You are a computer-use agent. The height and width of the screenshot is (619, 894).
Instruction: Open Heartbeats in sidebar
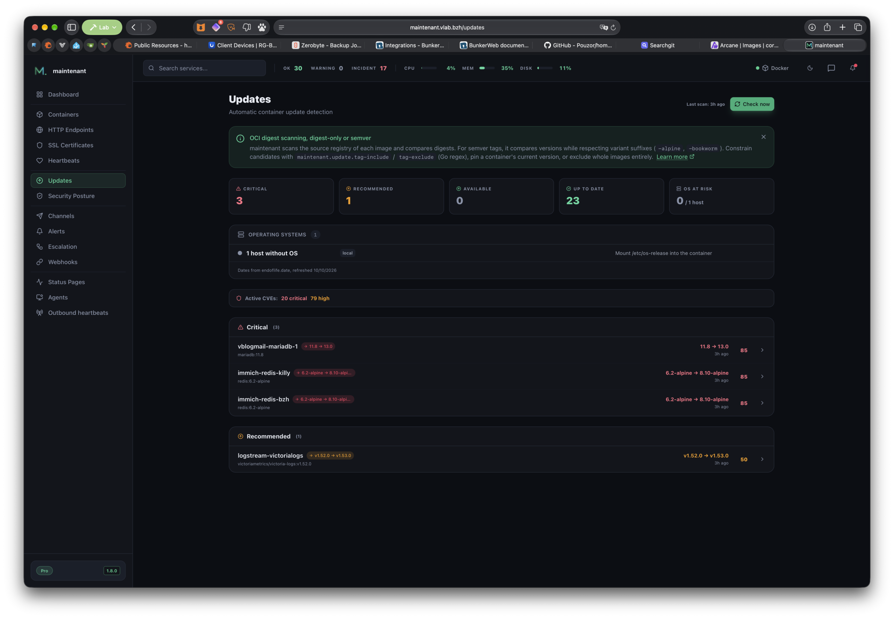[x=78, y=161]
